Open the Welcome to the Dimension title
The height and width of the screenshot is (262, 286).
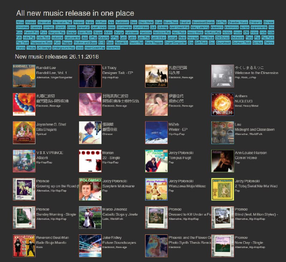point(256,73)
